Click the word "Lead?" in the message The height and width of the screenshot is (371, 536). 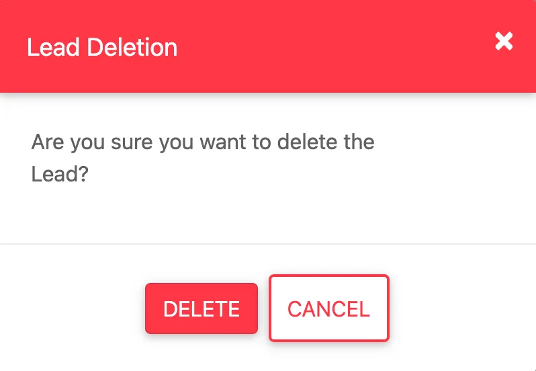pyautogui.click(x=60, y=174)
